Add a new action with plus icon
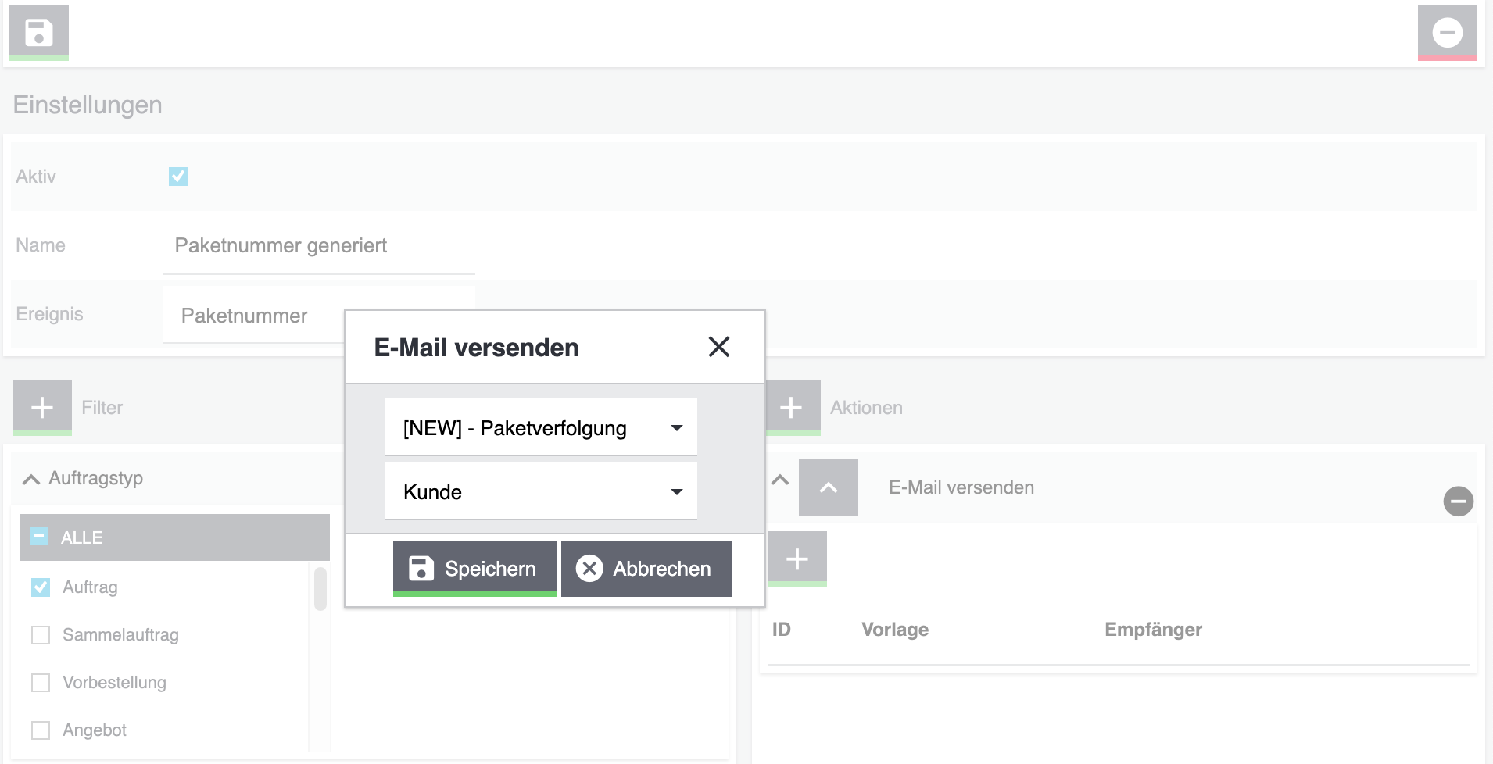The image size is (1493, 764). coord(792,407)
